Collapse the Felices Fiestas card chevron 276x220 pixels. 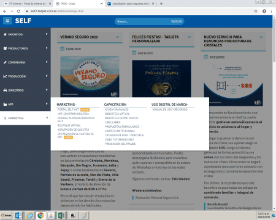[x=190, y=37]
